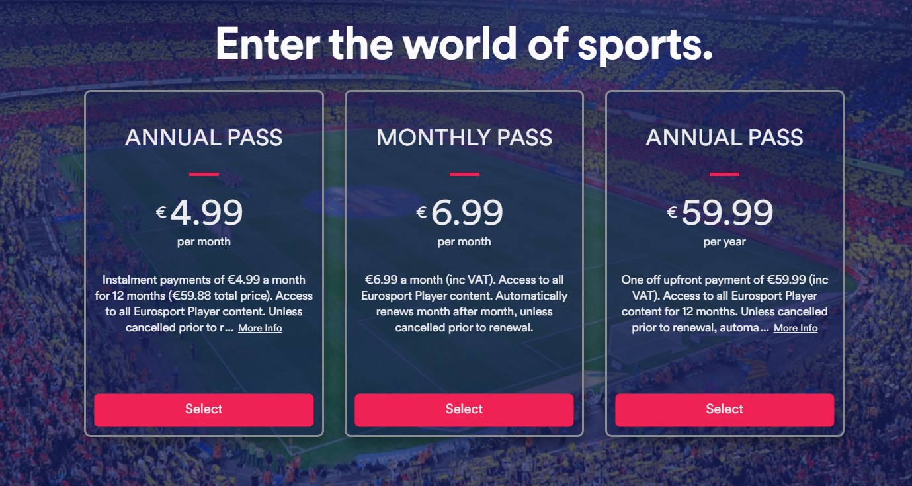Click the red divider under MONTHLY PASS

(464, 174)
